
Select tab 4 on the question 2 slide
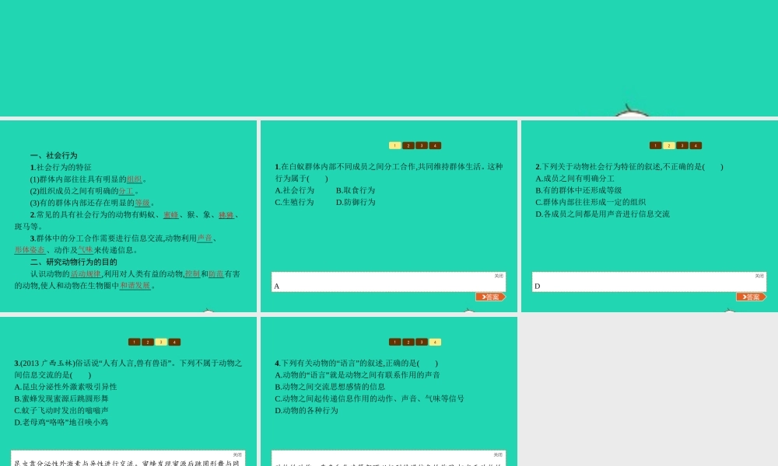(696, 145)
